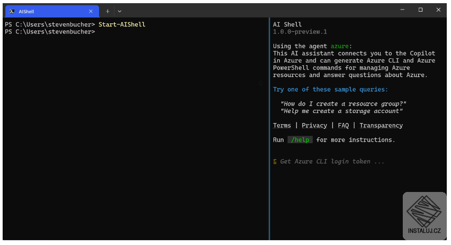Click "Help me create a storage account" sample
Image resolution: width=451 pixels, height=245 pixels.
point(341,111)
